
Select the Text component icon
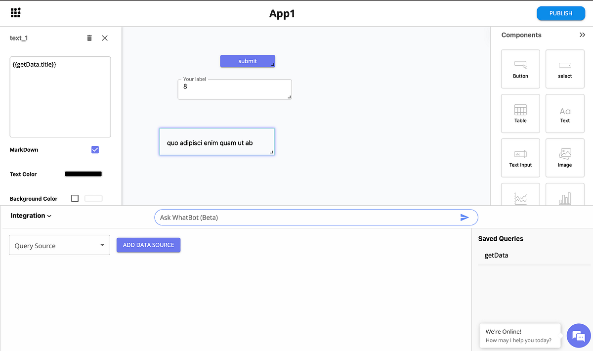point(565,113)
